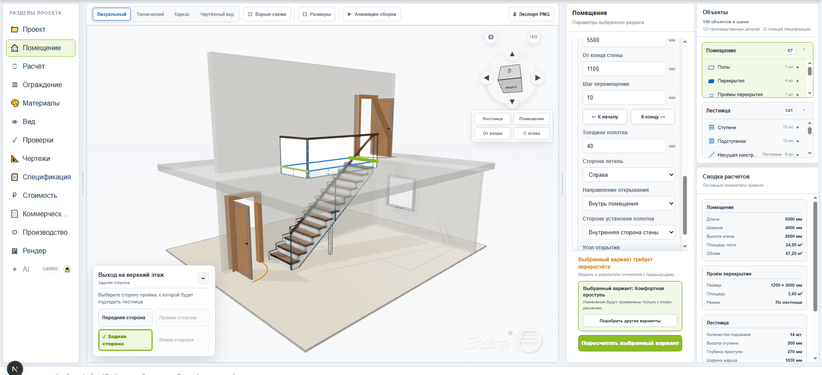
Task: Switch to Технический view tab
Action: tap(150, 14)
